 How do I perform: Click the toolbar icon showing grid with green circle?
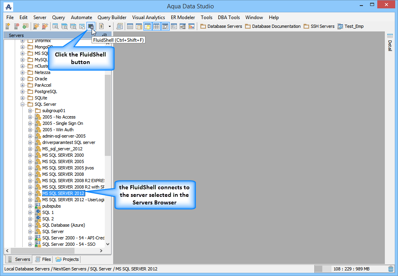tap(25, 26)
